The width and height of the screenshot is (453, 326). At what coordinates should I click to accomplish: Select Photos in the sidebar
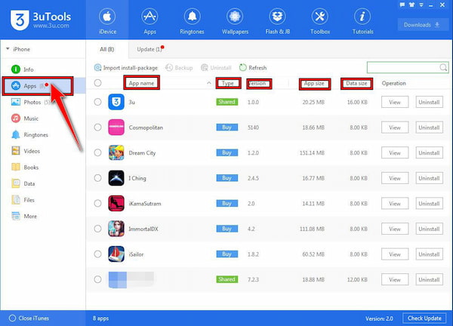point(30,102)
